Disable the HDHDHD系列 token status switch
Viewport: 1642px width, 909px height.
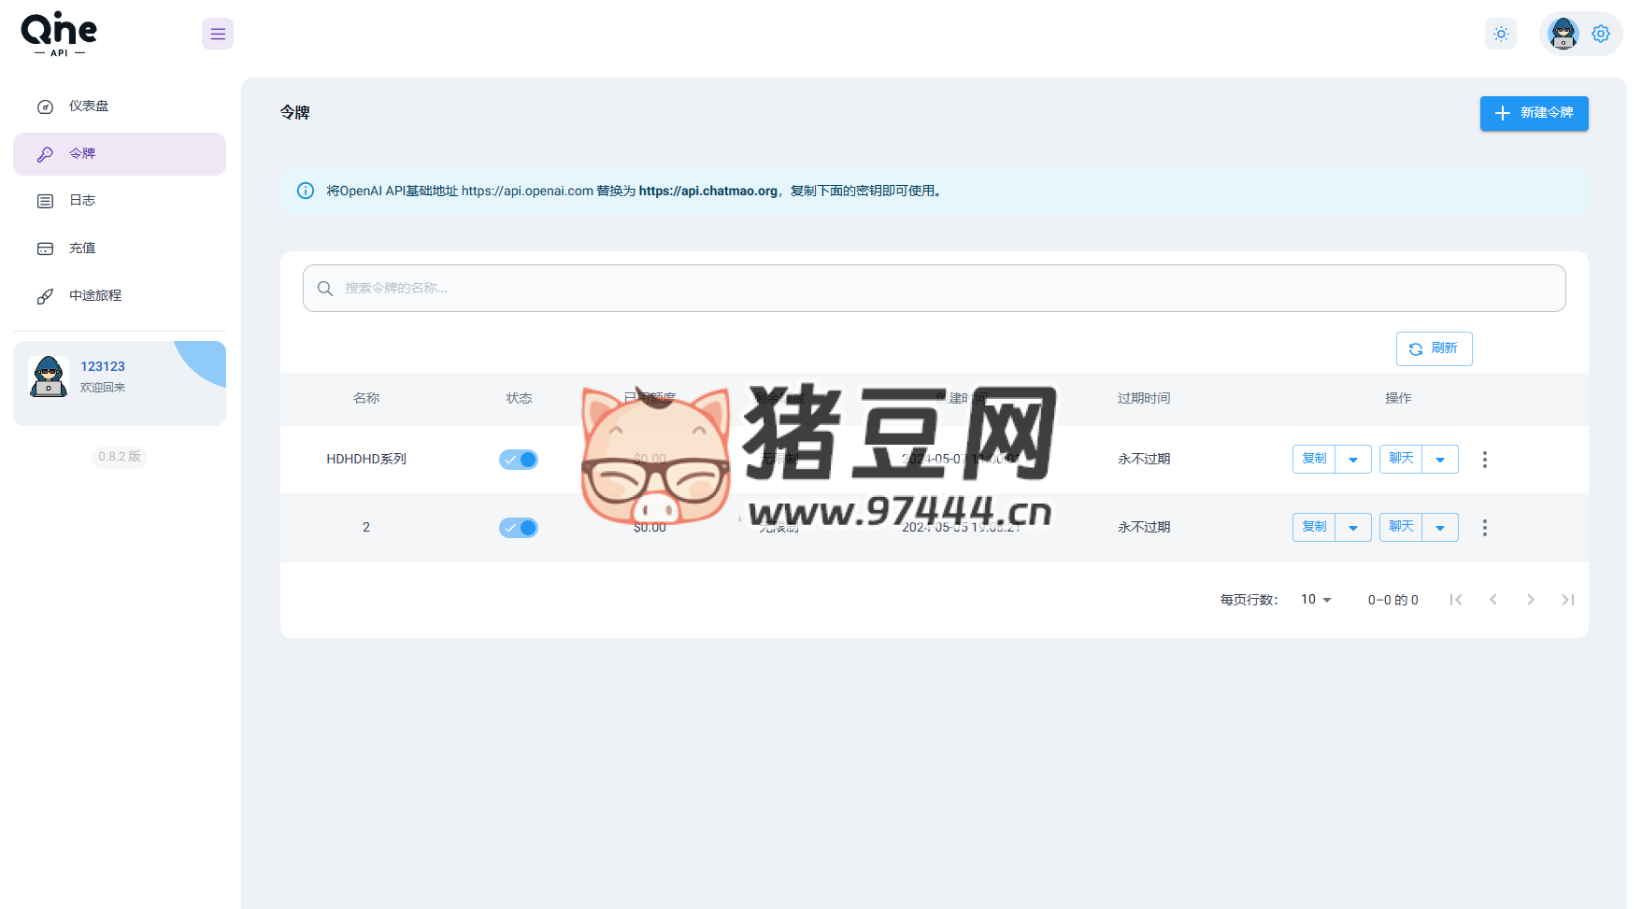(x=519, y=460)
